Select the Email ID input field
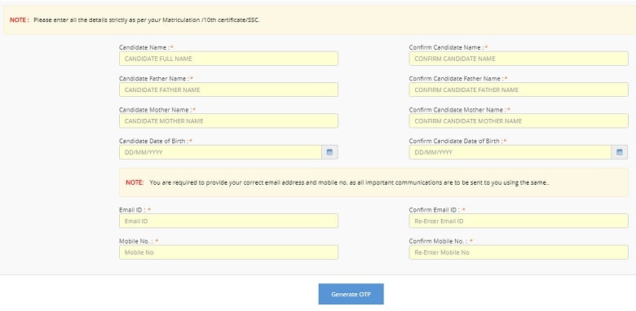 228,221
